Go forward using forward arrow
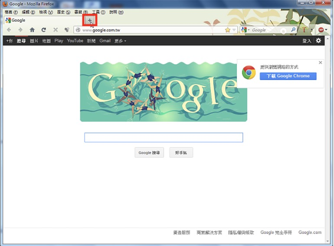Image resolution: width=334 pixels, height=246 pixels. tap(20, 30)
